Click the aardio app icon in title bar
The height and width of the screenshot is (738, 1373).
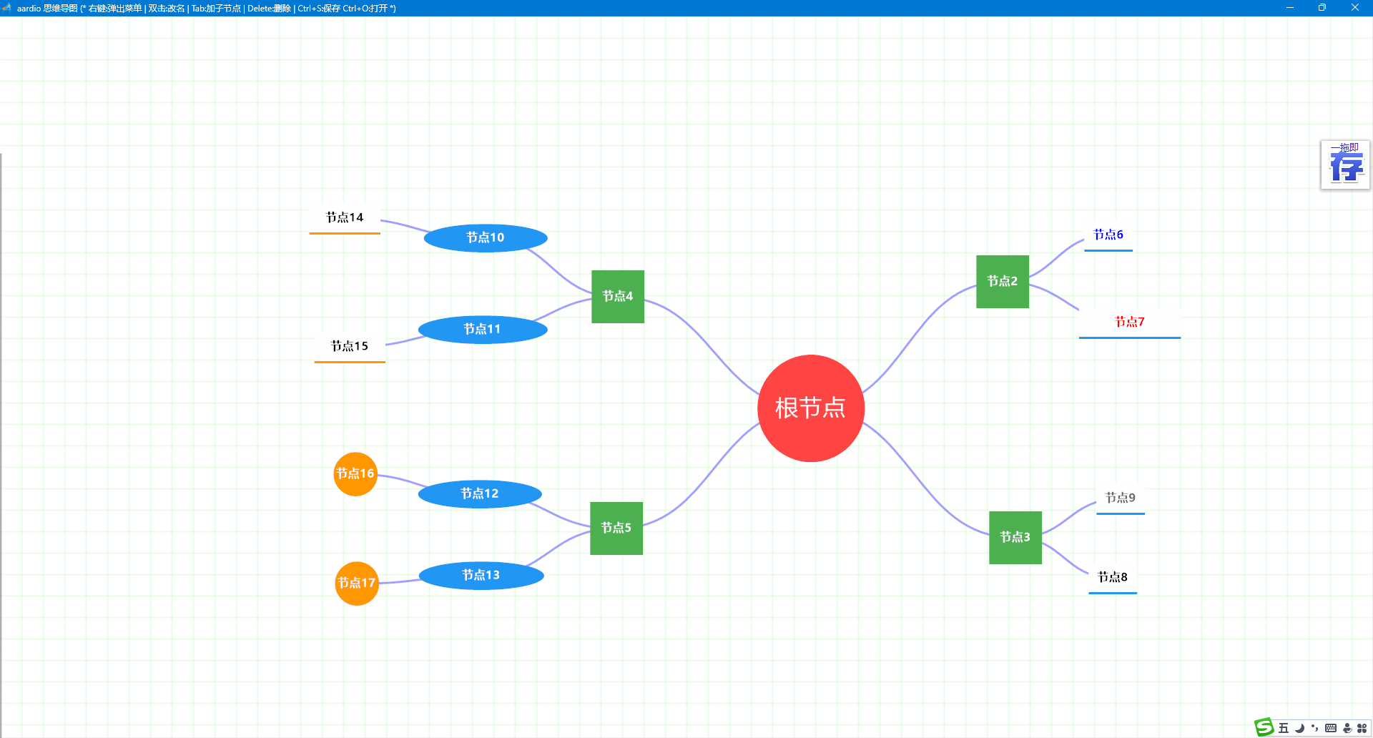point(7,8)
